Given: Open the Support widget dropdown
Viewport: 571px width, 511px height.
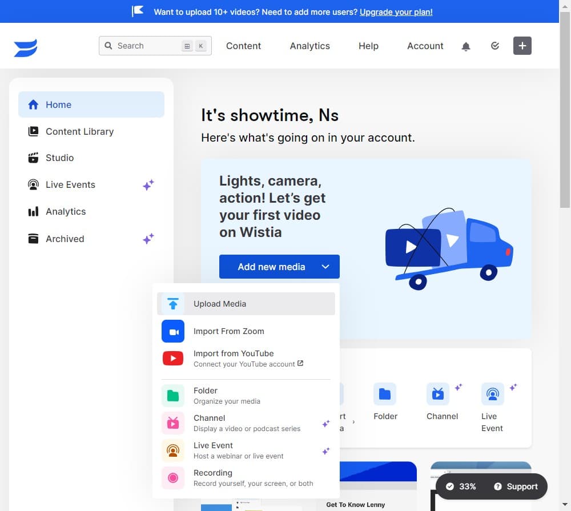Looking at the screenshot, I should (516, 486).
